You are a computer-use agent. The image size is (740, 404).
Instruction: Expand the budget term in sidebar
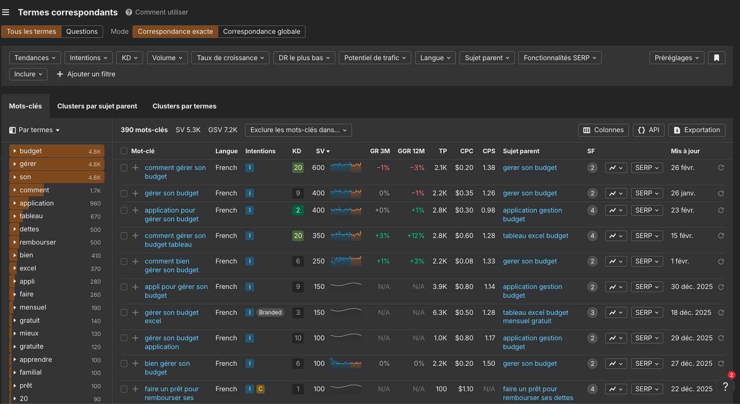pos(14,151)
